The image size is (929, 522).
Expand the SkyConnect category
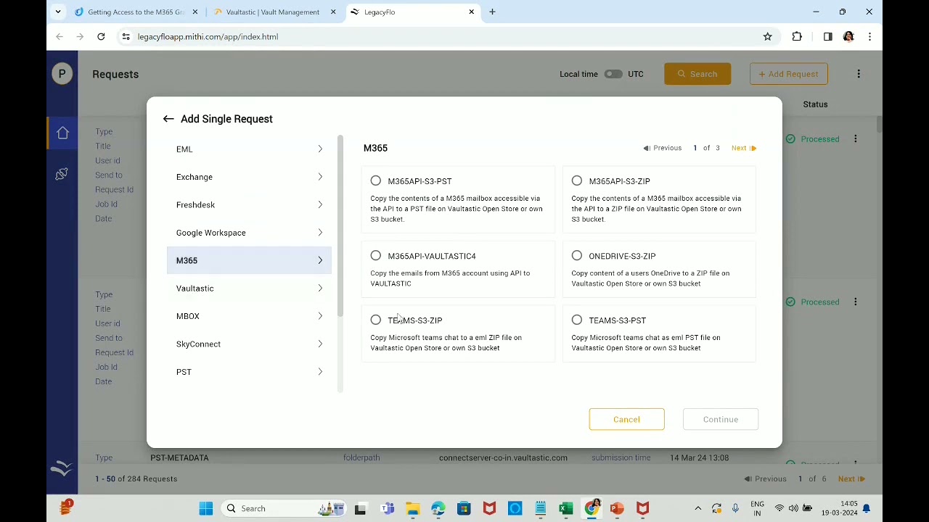point(249,344)
